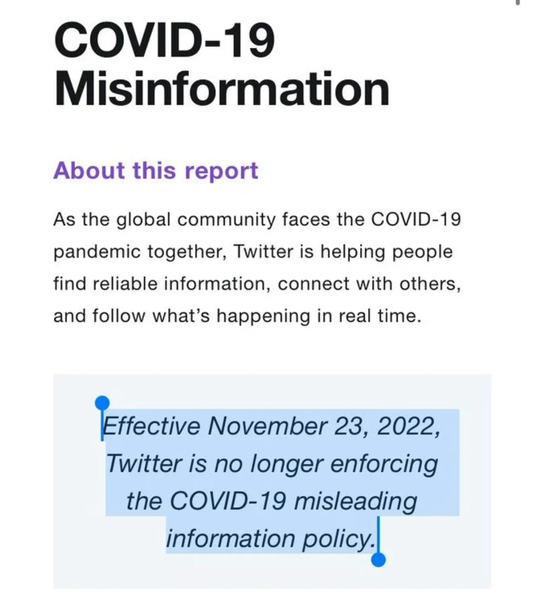The width and height of the screenshot is (544, 609).
Task: Click the 'find reliable information' paragraph line
Action: (x=257, y=284)
